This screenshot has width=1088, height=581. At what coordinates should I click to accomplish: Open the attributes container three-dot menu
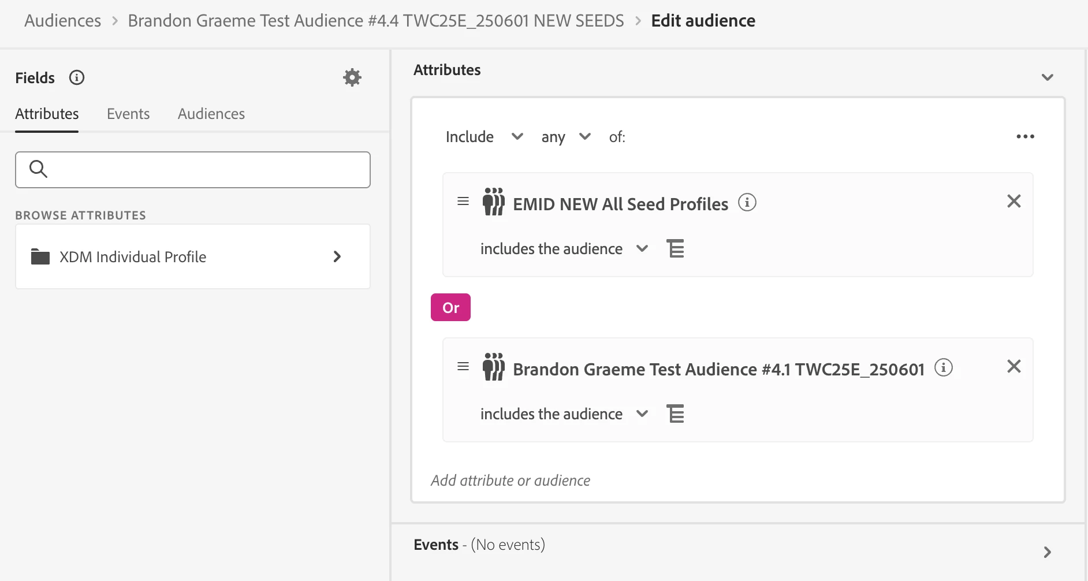(x=1025, y=137)
